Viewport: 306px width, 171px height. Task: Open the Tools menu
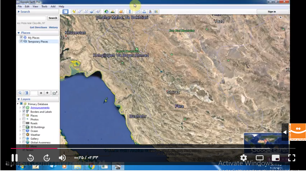(44, 7)
